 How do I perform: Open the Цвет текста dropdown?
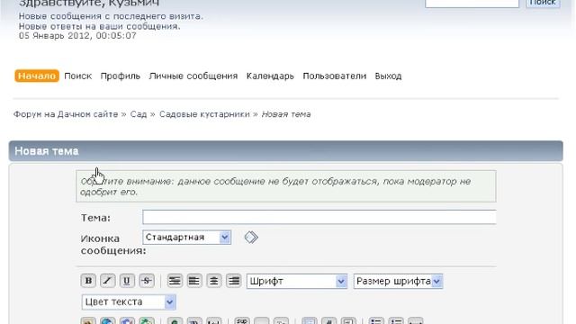pos(129,302)
